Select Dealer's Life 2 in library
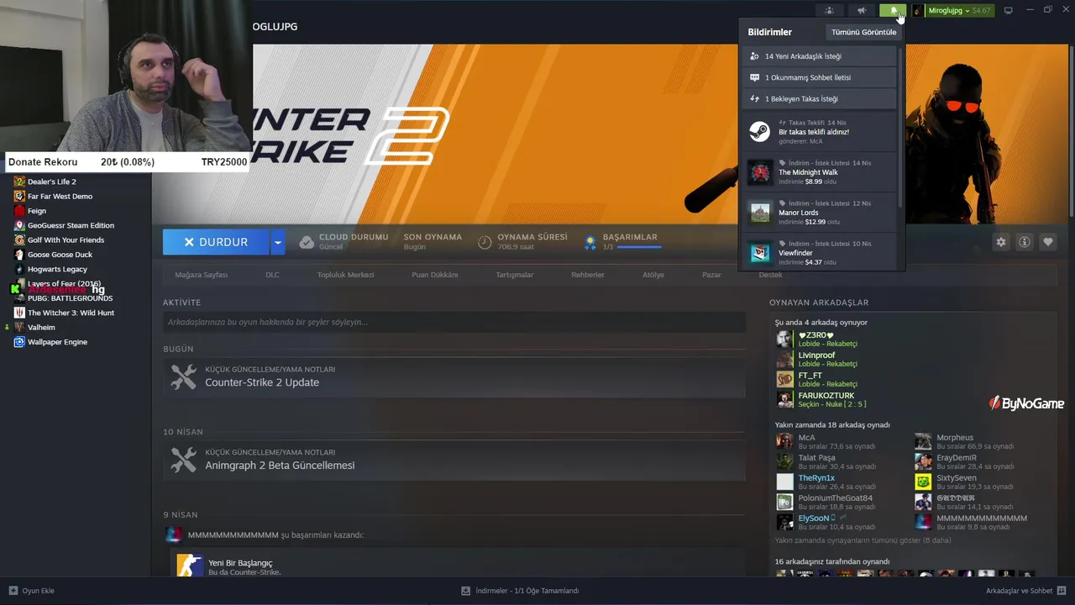This screenshot has height=605, width=1075. click(x=52, y=181)
